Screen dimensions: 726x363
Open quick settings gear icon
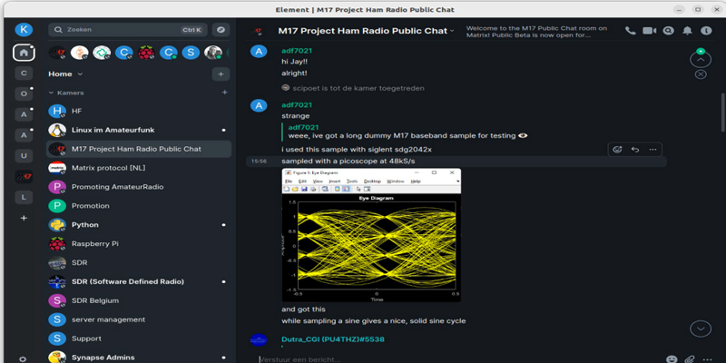[23, 358]
